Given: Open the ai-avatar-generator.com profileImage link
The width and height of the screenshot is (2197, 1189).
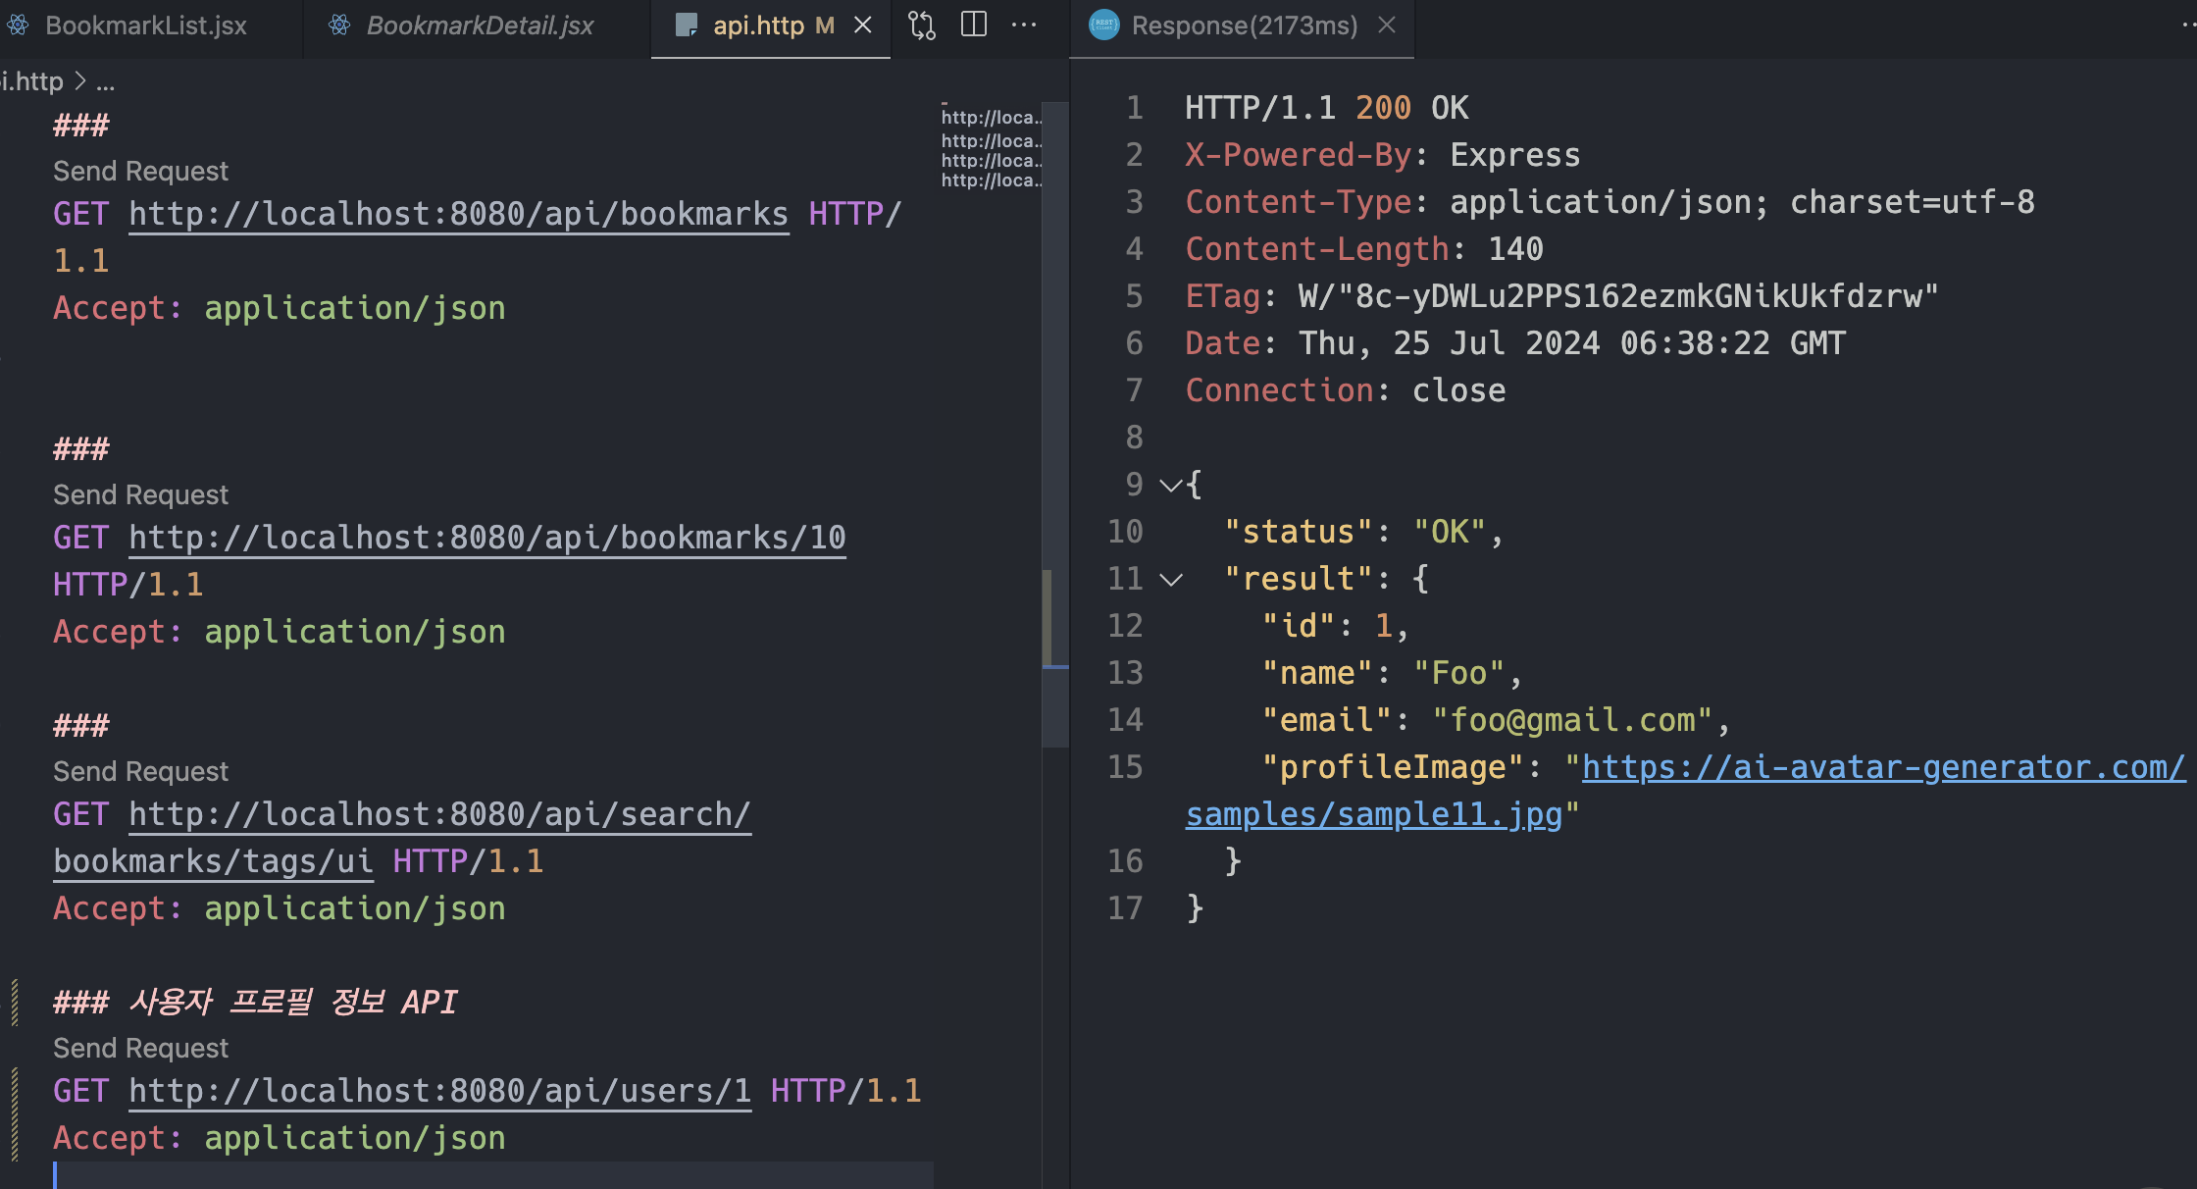Looking at the screenshot, I should (x=1882, y=767).
